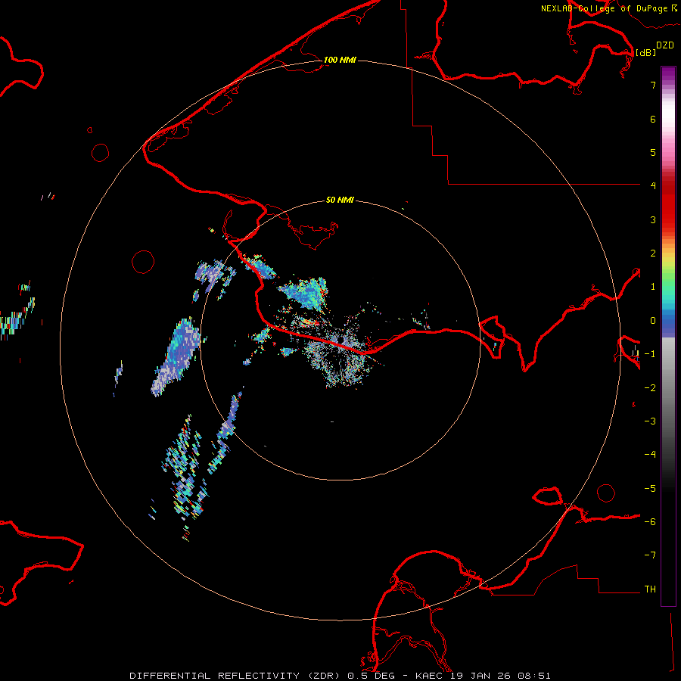The width and height of the screenshot is (681, 681).
Task: Select the 7 dB scale tick label
Action: click(653, 85)
